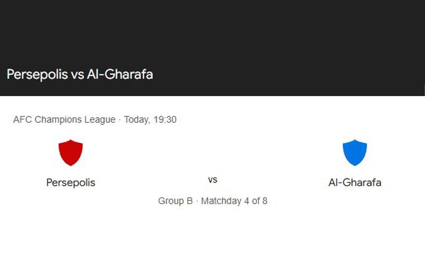Click the empty white area below Matchday text
Screen dimensions: 425x274
[212, 239]
